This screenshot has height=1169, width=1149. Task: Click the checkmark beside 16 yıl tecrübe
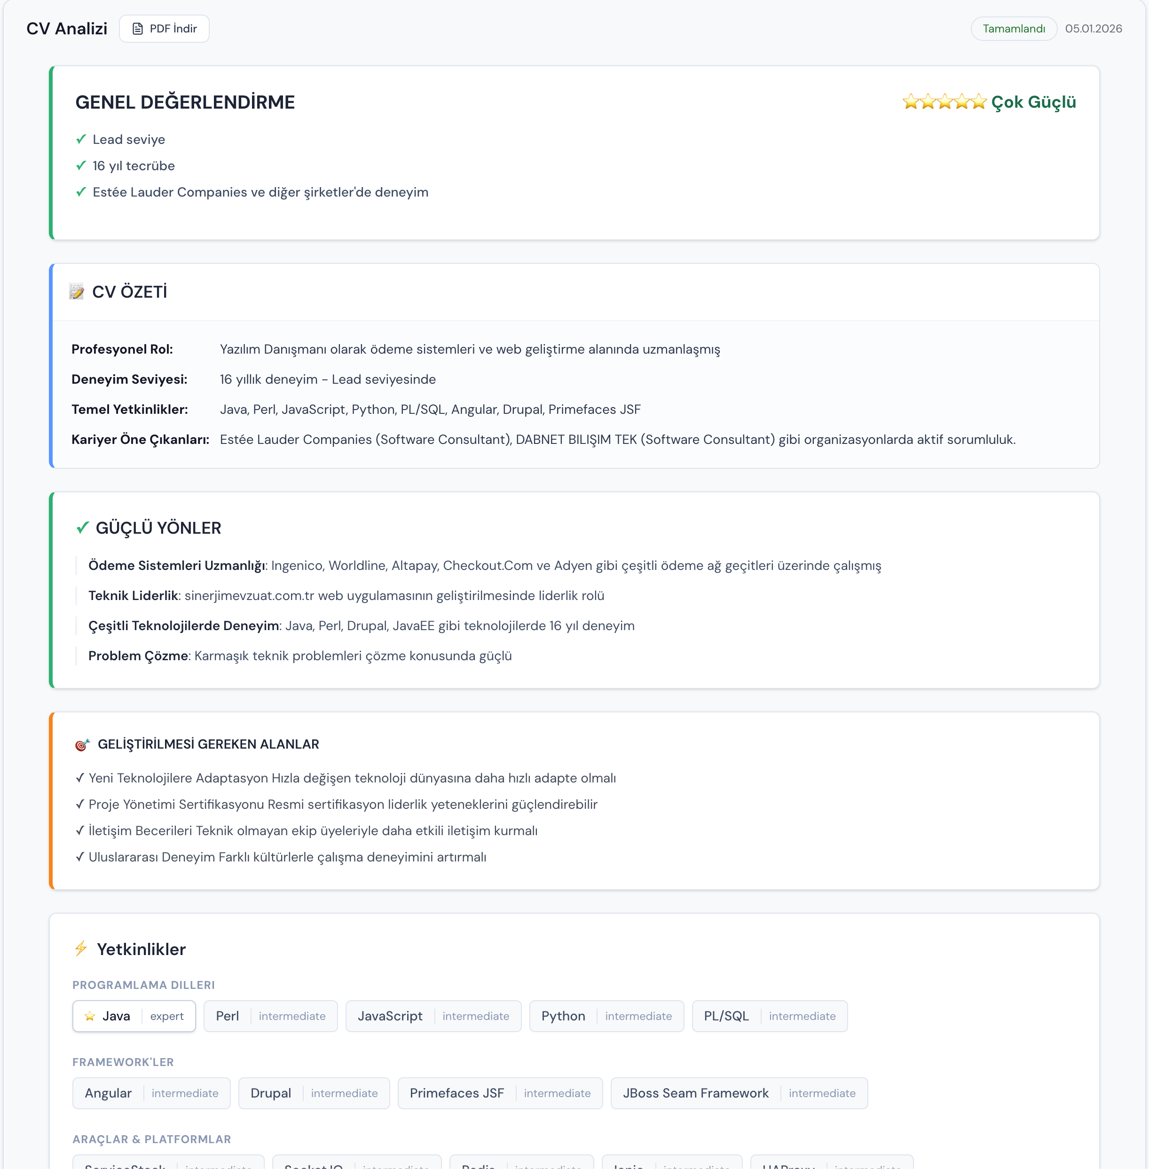pyautogui.click(x=81, y=166)
